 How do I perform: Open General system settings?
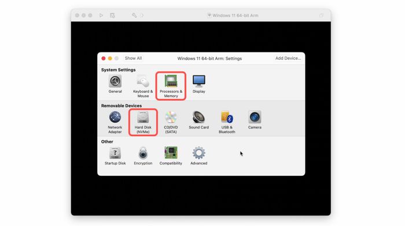click(x=115, y=84)
